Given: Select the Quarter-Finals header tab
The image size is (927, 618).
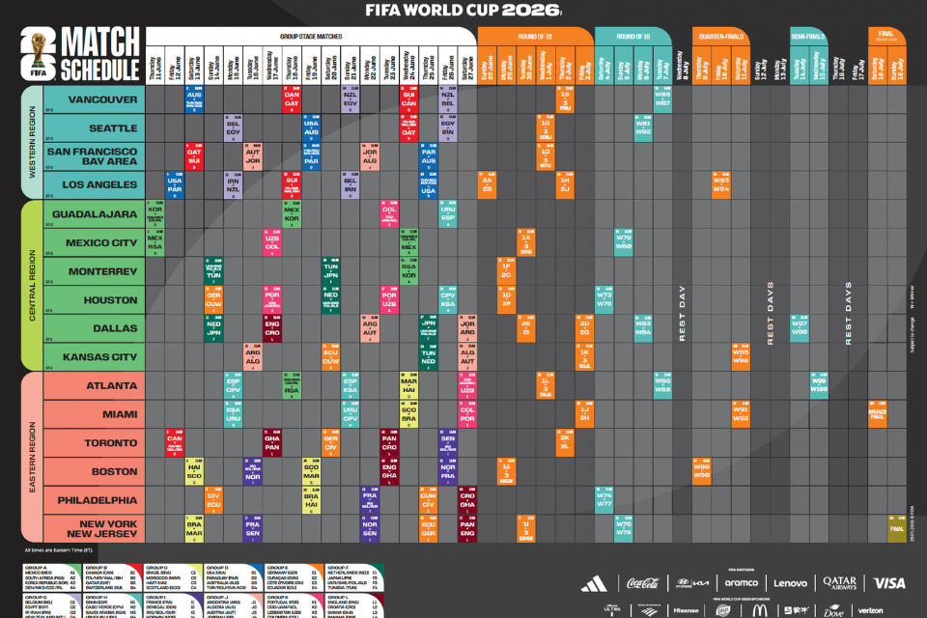Looking at the screenshot, I should pyautogui.click(x=720, y=37).
